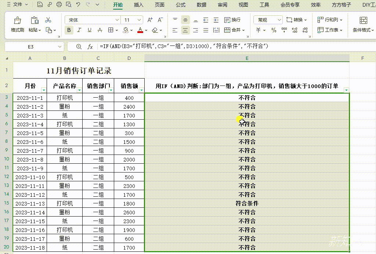Align text to top

pyautogui.click(x=175, y=20)
